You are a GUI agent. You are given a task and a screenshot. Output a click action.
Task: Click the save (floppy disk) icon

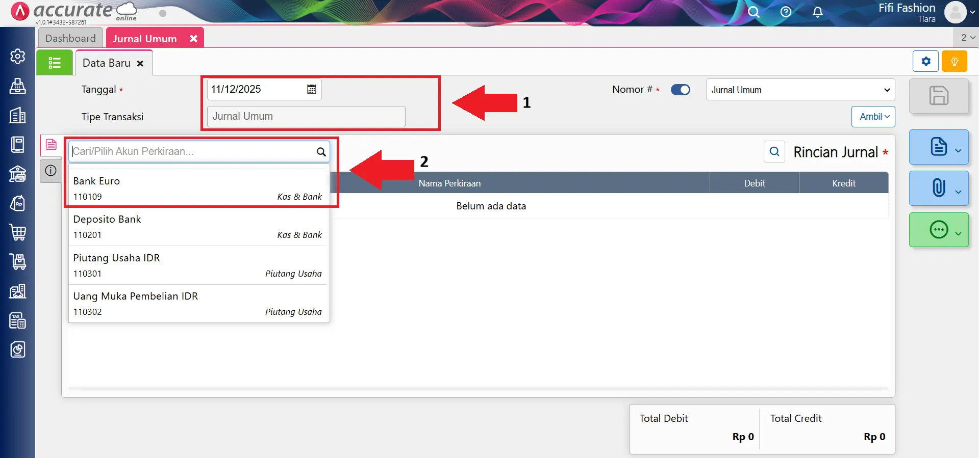click(938, 96)
